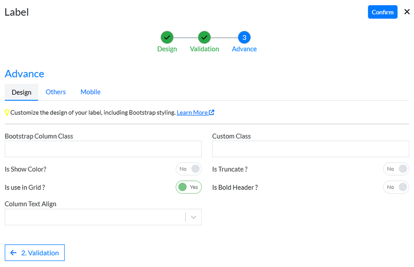Follow the Learn More link
The image size is (414, 267).
(x=192, y=113)
